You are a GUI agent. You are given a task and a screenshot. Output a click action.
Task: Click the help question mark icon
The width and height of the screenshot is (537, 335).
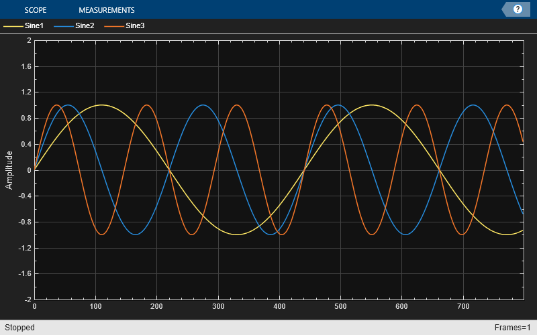click(518, 9)
